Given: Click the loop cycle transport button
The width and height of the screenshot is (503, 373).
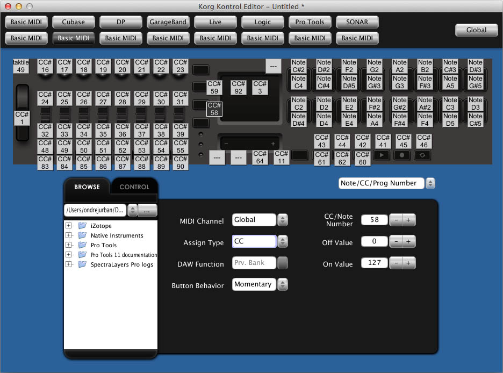Looking at the screenshot, I should (422, 155).
